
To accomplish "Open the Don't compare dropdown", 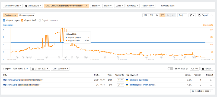I will (60, 68).
